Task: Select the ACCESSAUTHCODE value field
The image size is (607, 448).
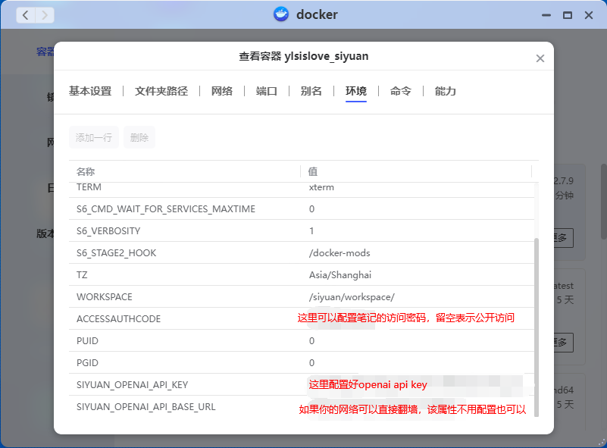Action: tap(417, 319)
